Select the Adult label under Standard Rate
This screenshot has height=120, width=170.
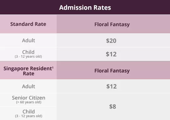click(29, 40)
